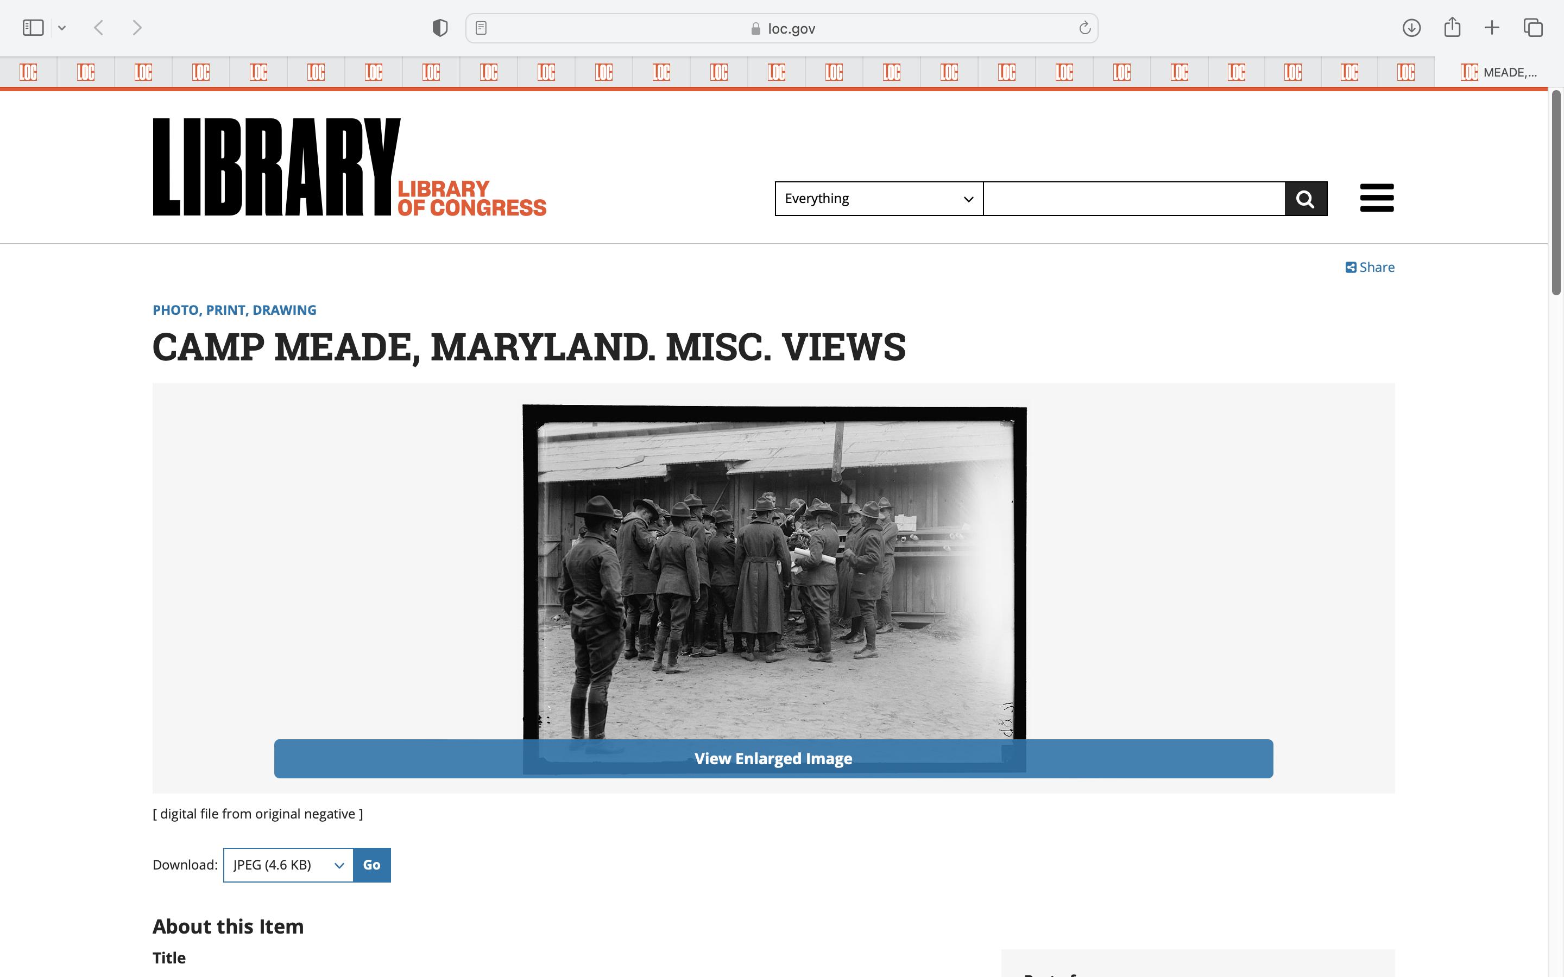This screenshot has height=977, width=1564.
Task: Open JPEG (4.6 KB) download dropdown
Action: point(288,865)
